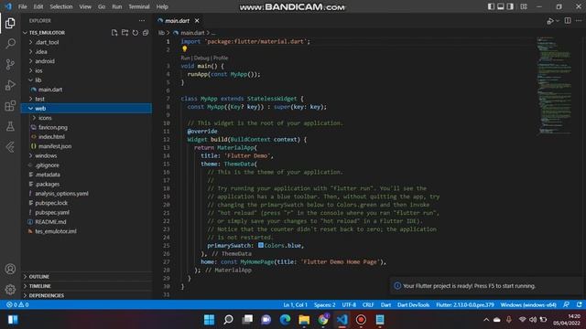Open the Search view in activity bar
This screenshot has height=329, width=586.
pyautogui.click(x=10, y=43)
